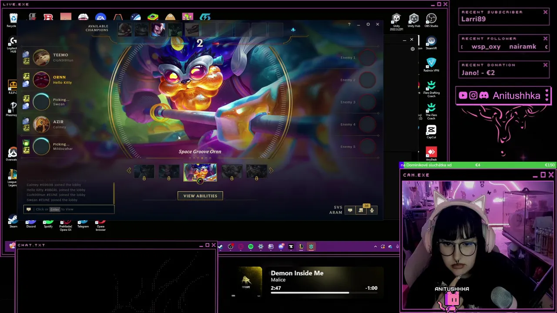Open Discord desktop shortcut

pos(30,223)
